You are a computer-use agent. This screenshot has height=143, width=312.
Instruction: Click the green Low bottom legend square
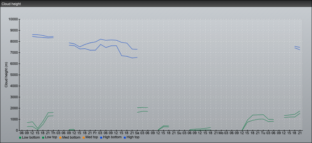tap(20, 137)
